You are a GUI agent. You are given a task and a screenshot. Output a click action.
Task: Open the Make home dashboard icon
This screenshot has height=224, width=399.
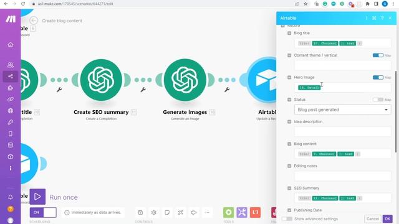11,45
